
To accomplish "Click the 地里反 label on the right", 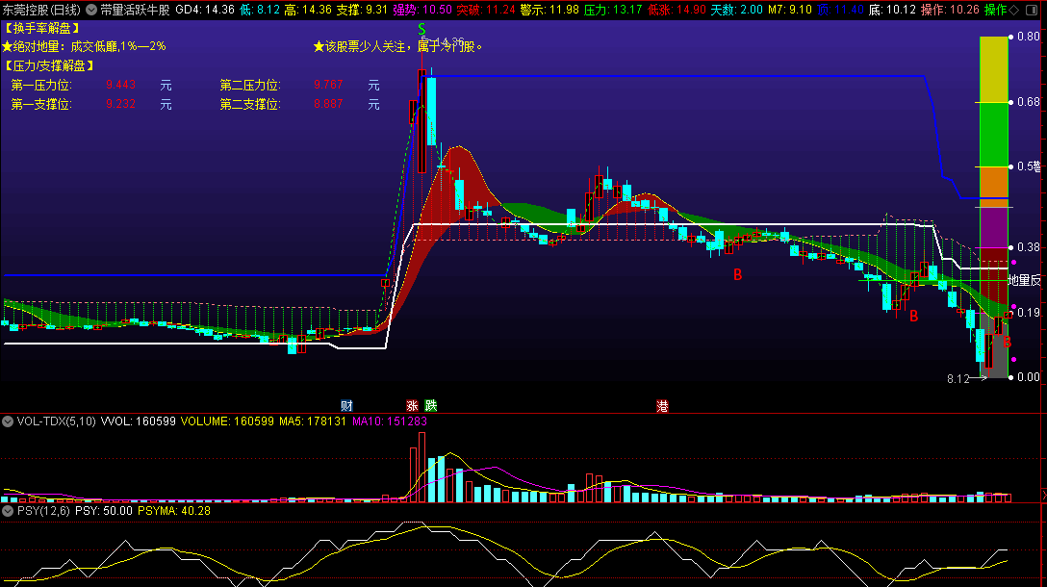I will [1025, 280].
